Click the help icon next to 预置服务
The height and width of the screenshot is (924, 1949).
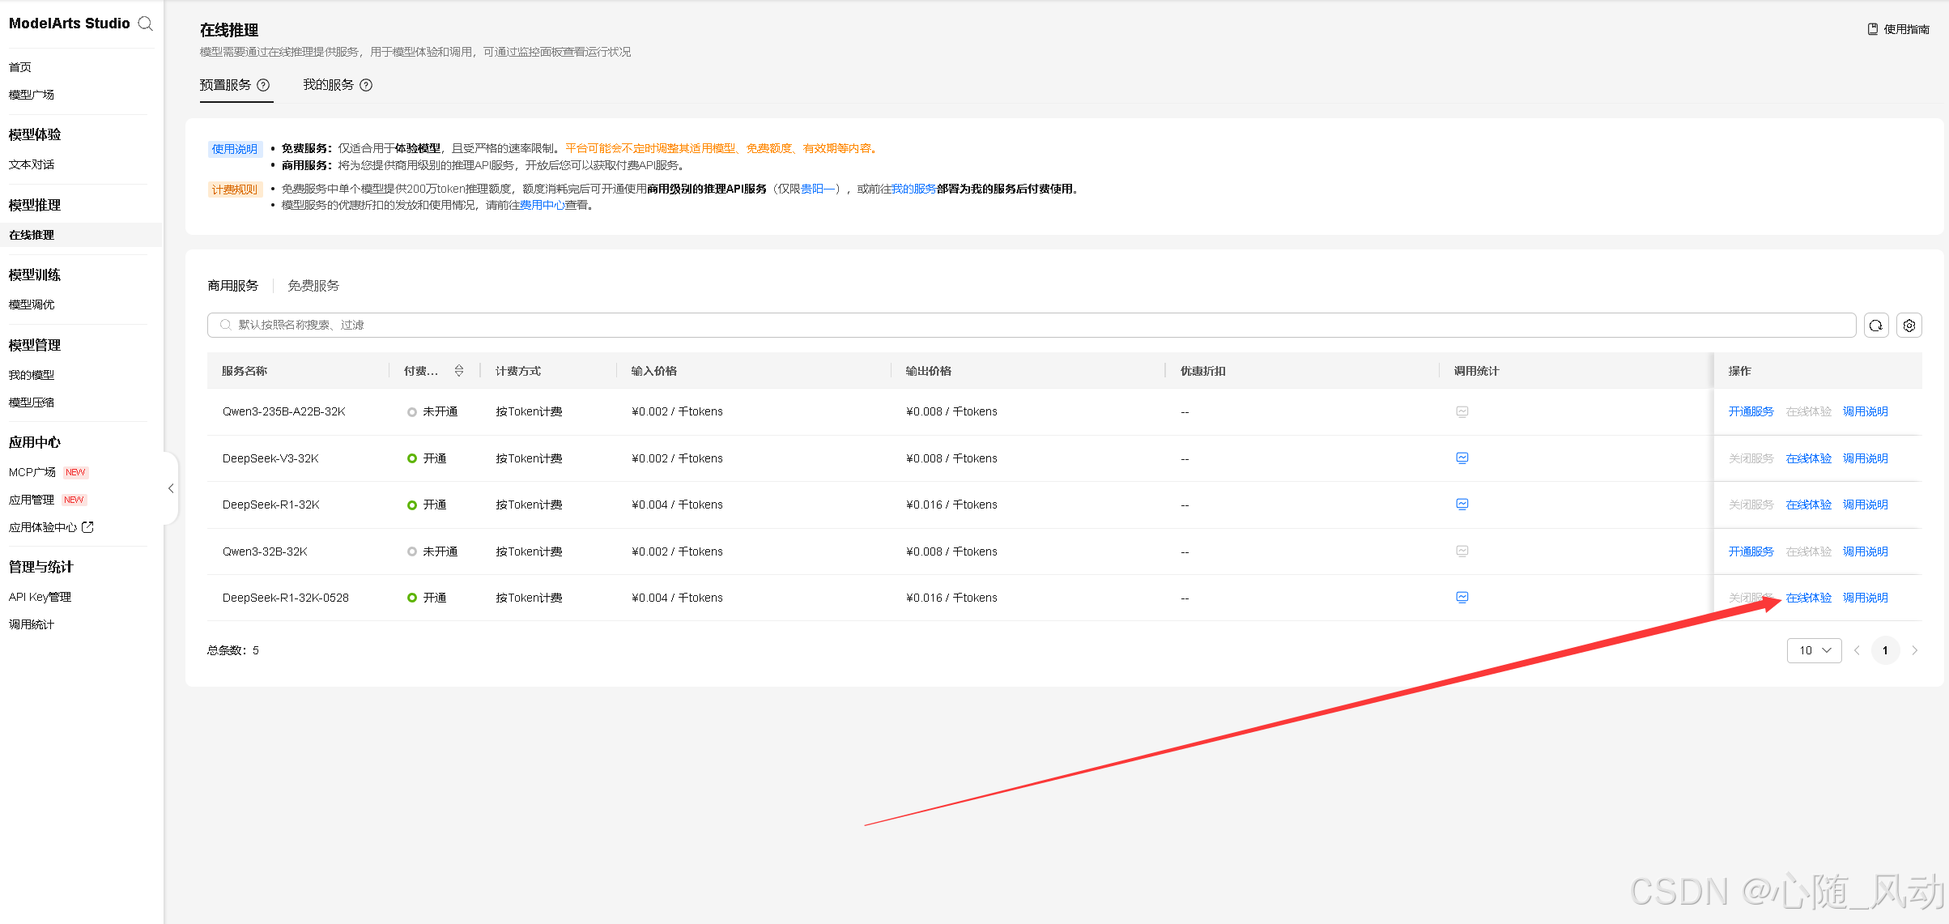pyautogui.click(x=263, y=85)
